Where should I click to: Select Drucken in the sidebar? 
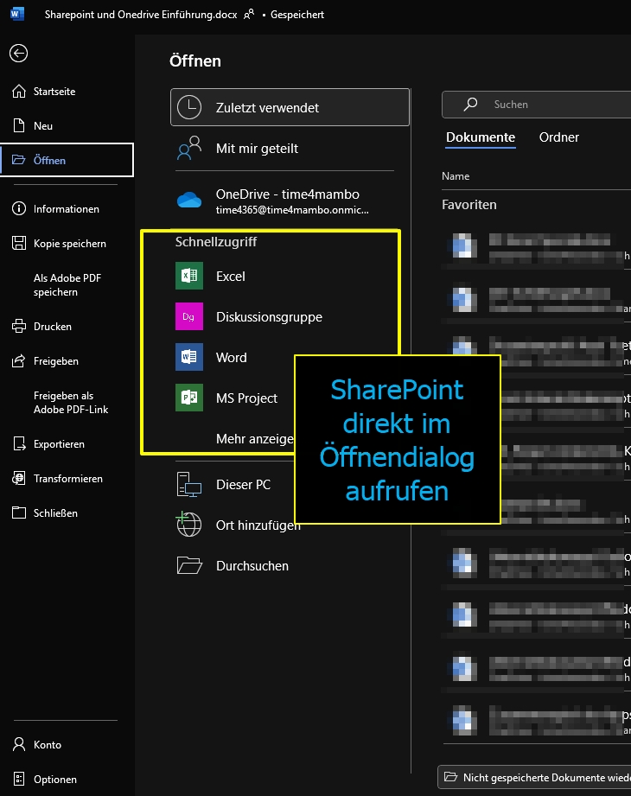[52, 327]
